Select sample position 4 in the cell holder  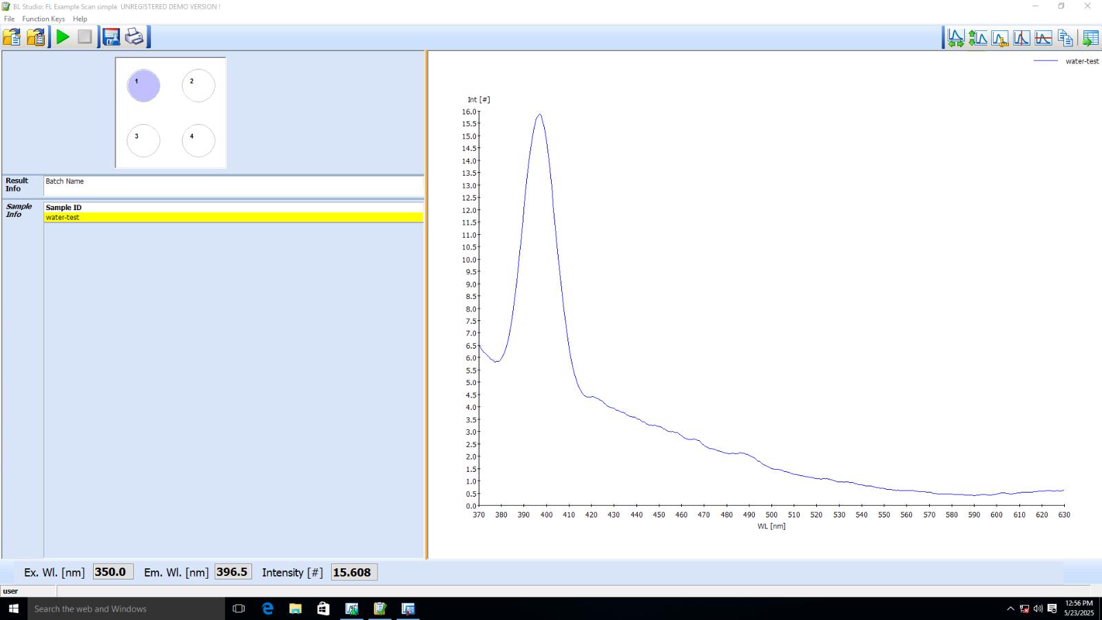coord(198,141)
